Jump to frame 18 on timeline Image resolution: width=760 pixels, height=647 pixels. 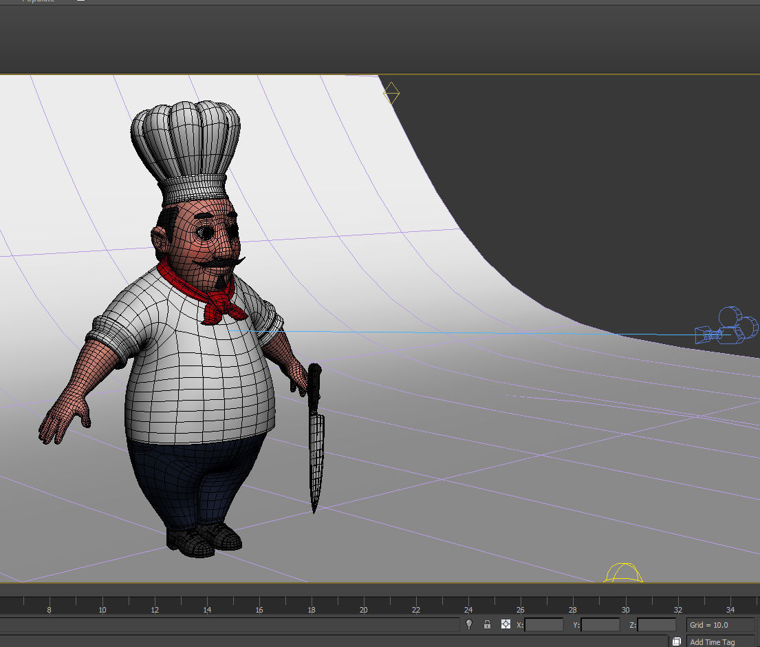coord(312,610)
